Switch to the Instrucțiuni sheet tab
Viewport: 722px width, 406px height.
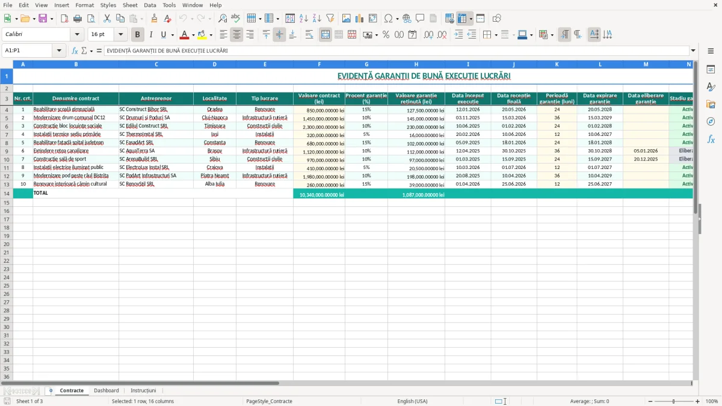[143, 390]
